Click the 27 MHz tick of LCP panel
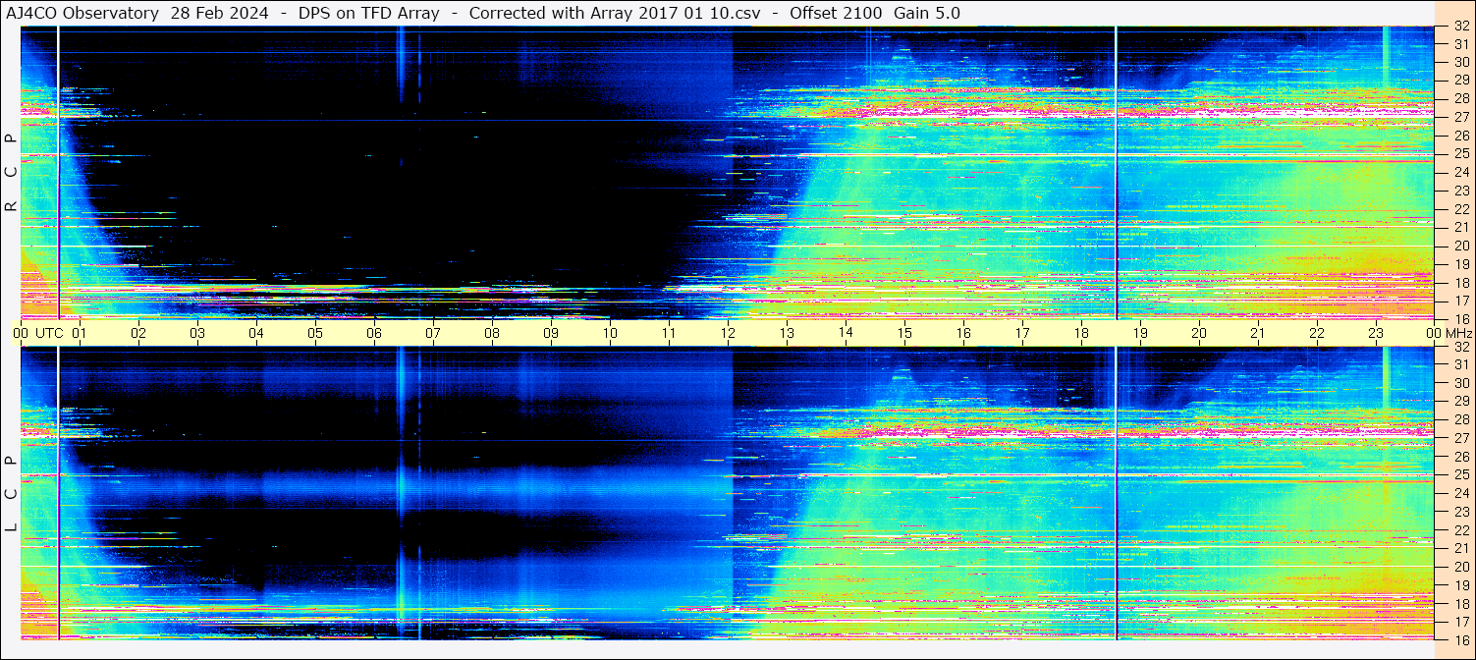 [x=1460, y=438]
